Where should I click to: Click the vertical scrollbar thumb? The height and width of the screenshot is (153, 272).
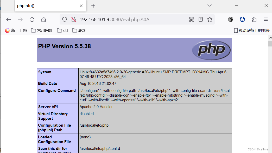coord(270,43)
